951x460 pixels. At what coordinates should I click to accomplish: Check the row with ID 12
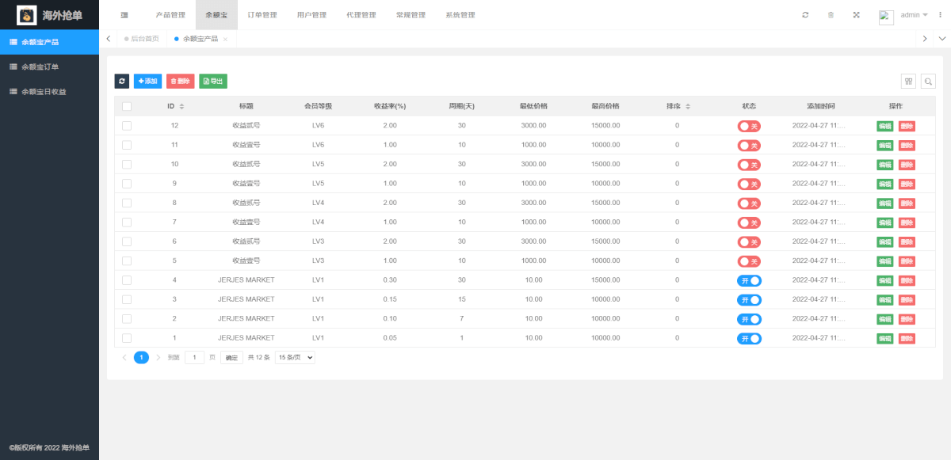click(127, 125)
